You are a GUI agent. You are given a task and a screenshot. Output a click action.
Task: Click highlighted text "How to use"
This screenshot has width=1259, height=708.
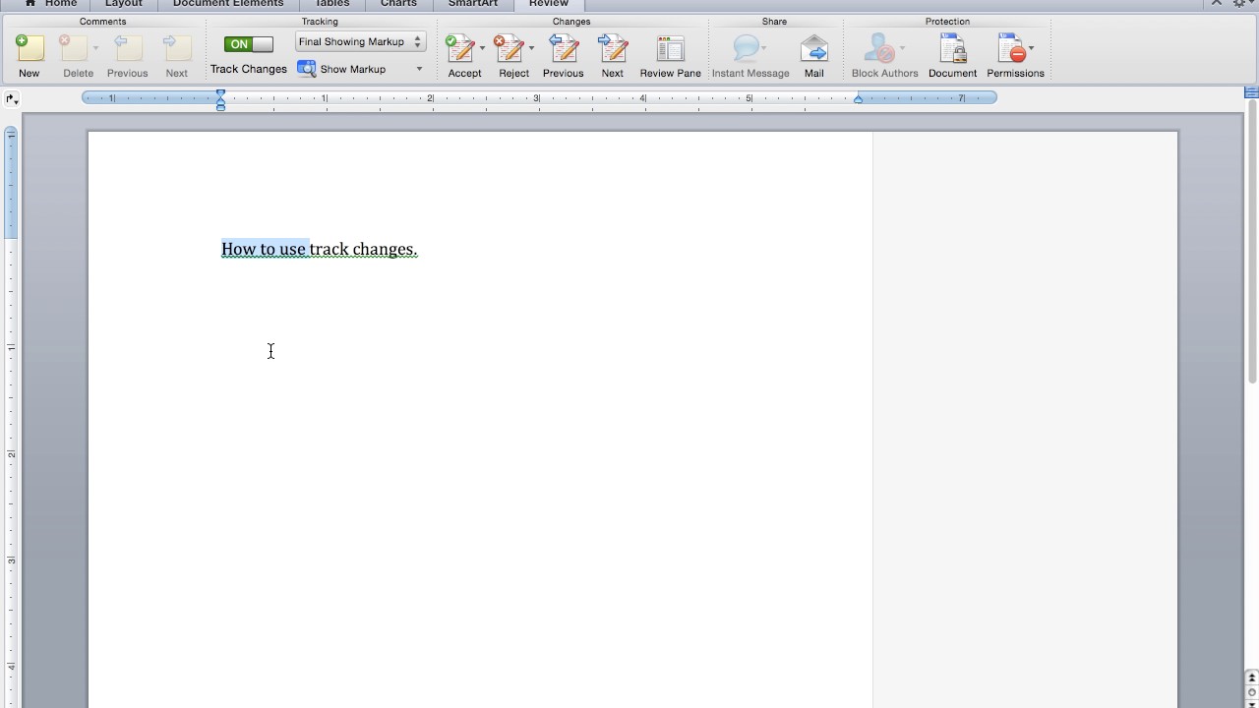pyautogui.click(x=264, y=249)
